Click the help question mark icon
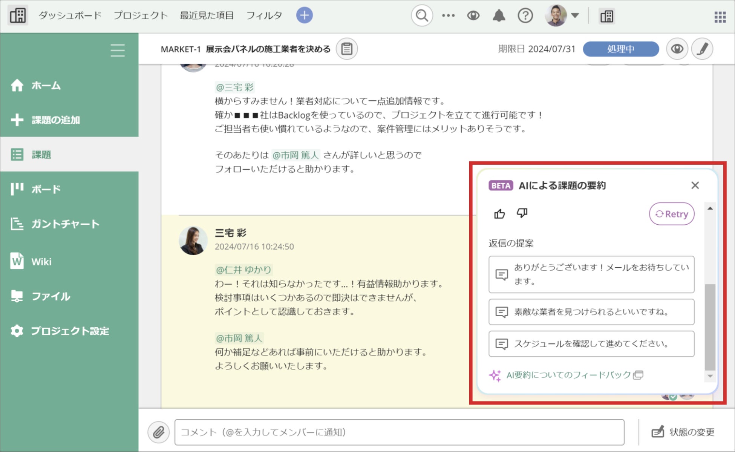This screenshot has height=452, width=735. click(525, 16)
